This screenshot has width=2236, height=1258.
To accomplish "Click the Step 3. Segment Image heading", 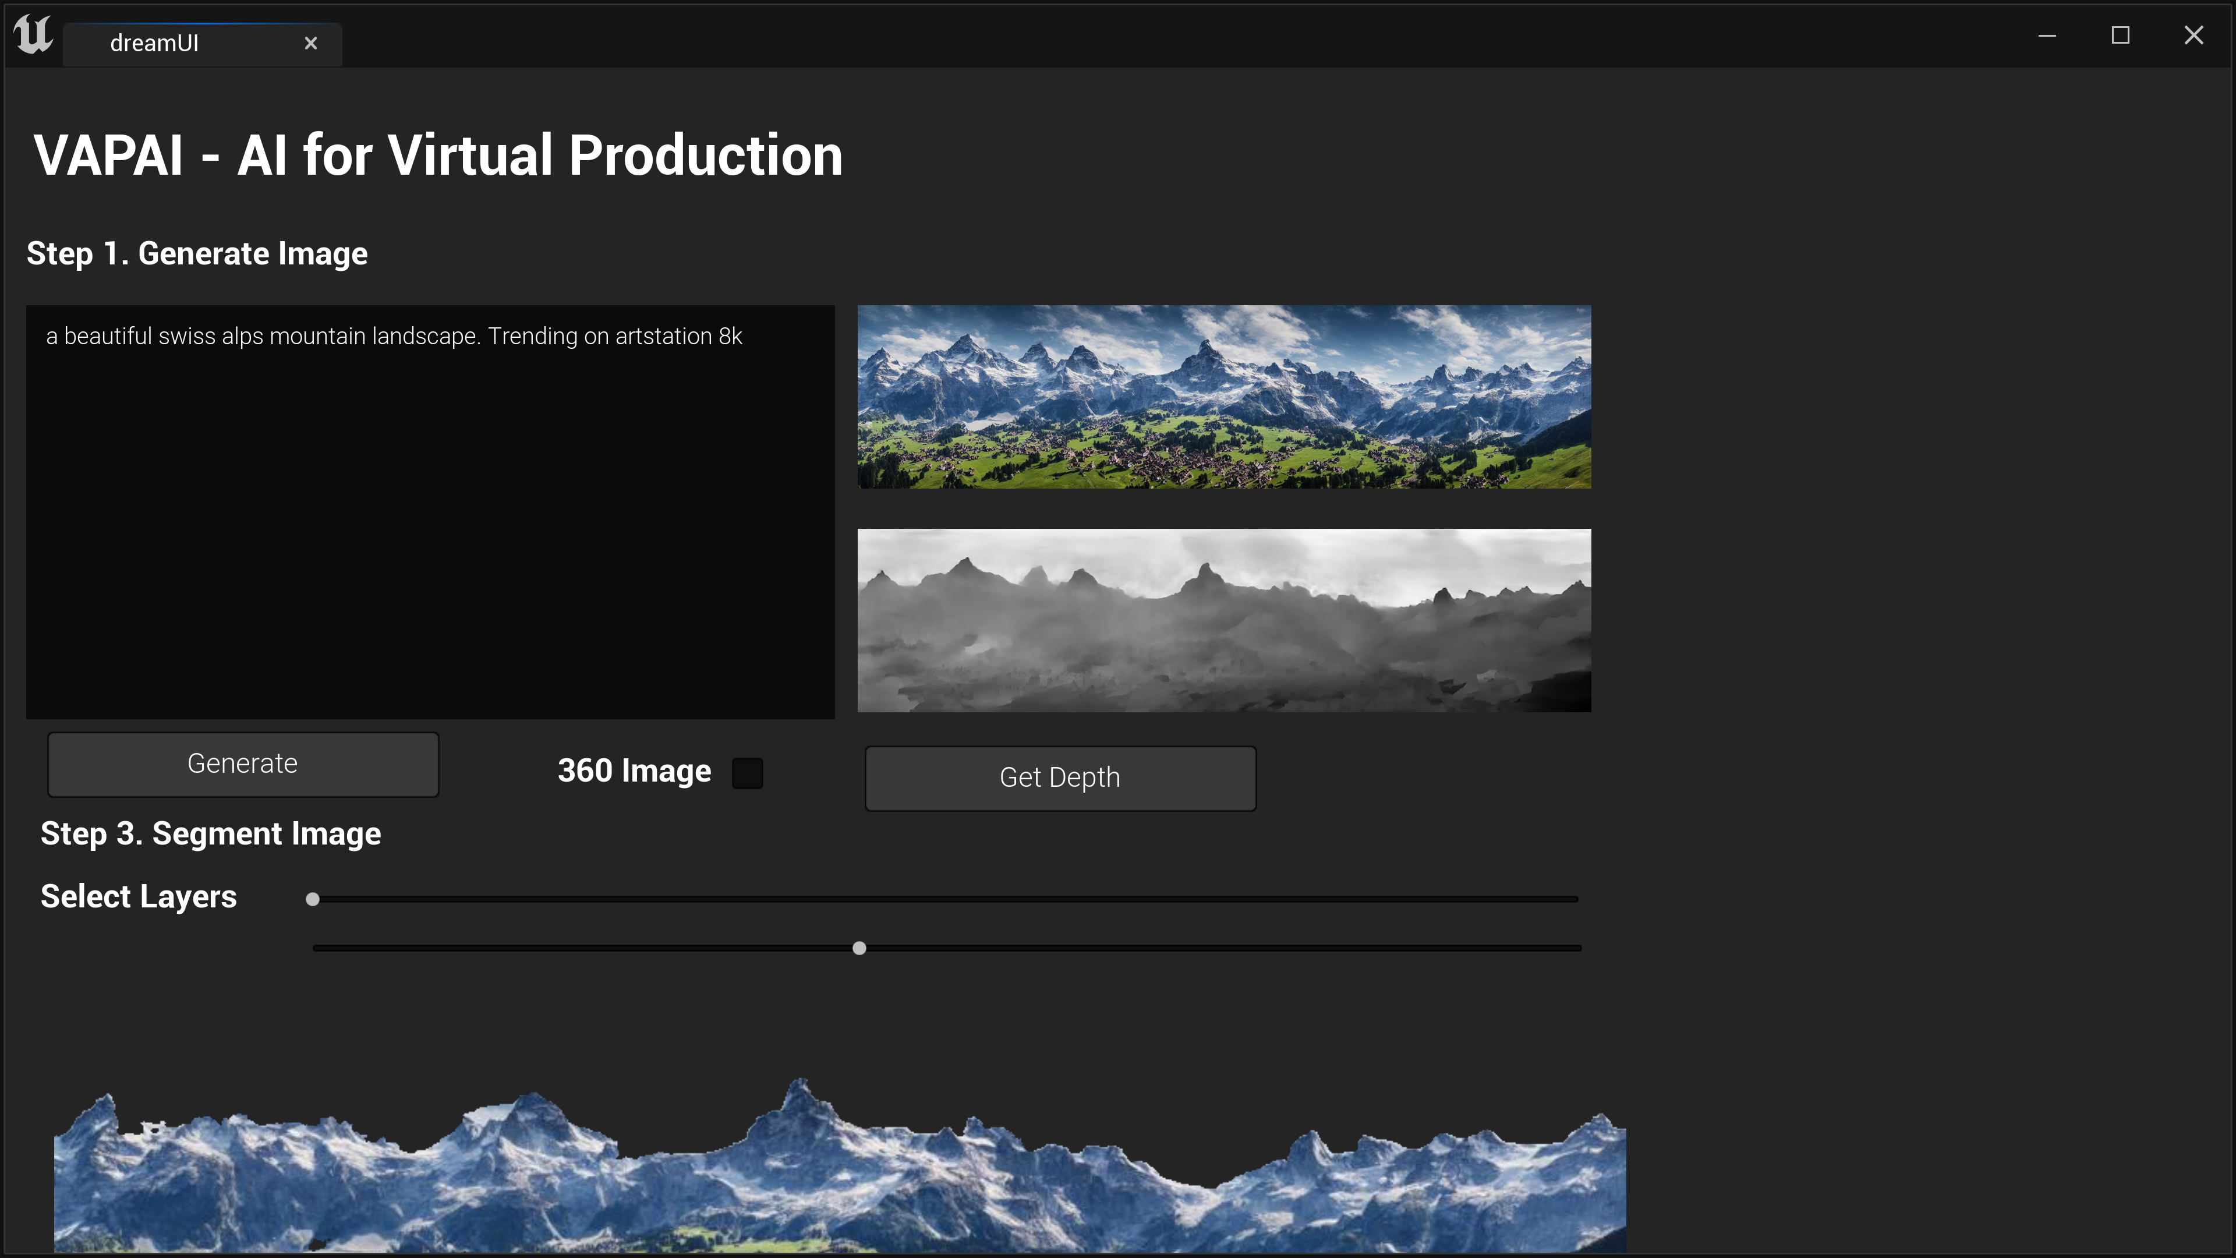I will 211,835.
